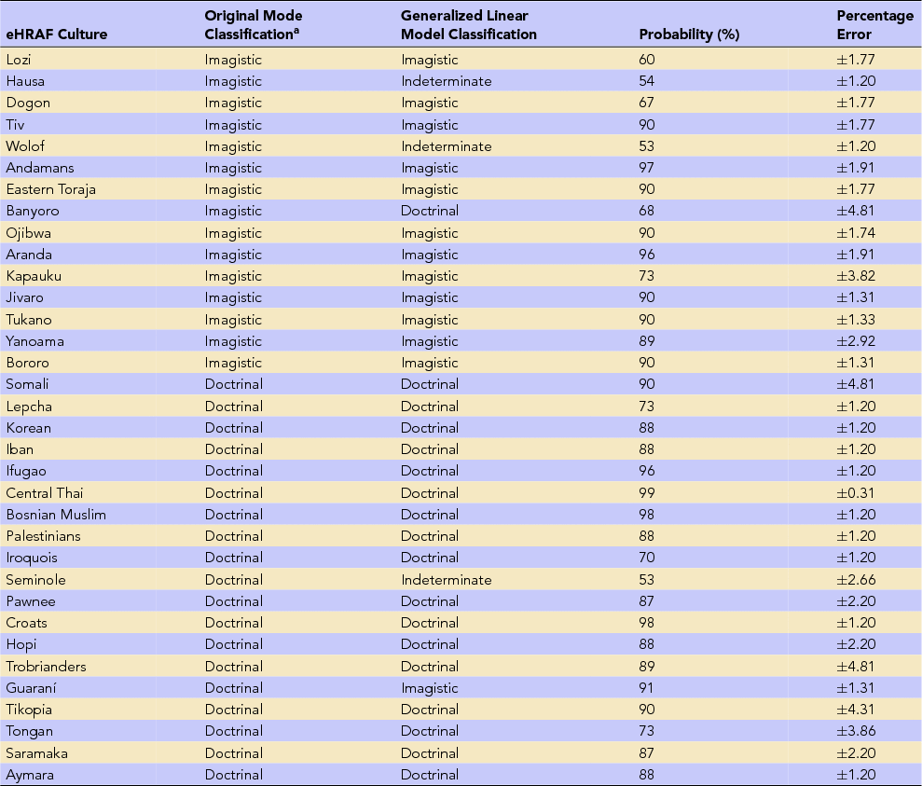This screenshot has height=786, width=922.
Task: Select the Guaraní culture name
Action: click(x=32, y=688)
